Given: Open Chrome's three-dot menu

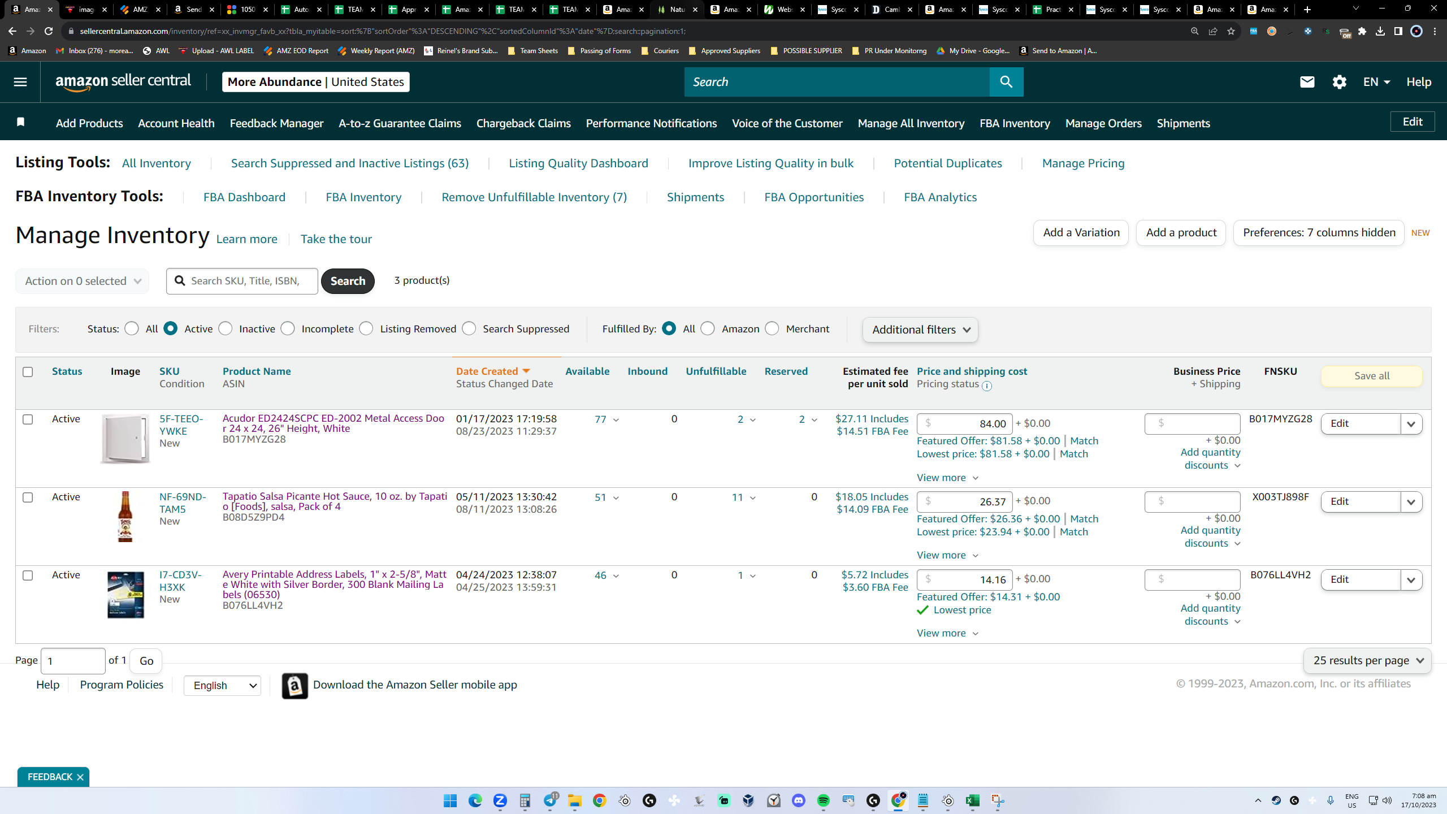Looking at the screenshot, I should (1435, 31).
